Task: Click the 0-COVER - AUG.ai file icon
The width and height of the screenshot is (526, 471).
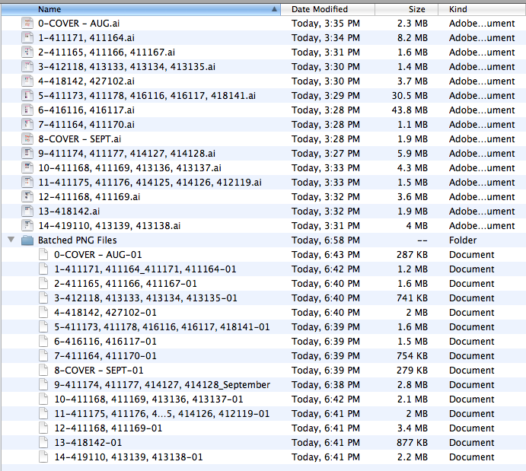Action: coord(27,23)
